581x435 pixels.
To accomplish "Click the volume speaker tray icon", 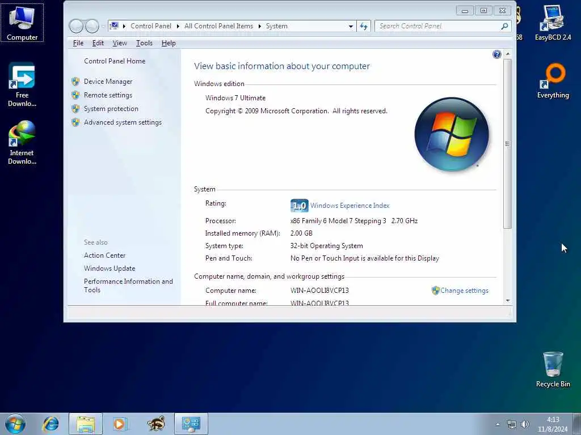I will coord(525,424).
